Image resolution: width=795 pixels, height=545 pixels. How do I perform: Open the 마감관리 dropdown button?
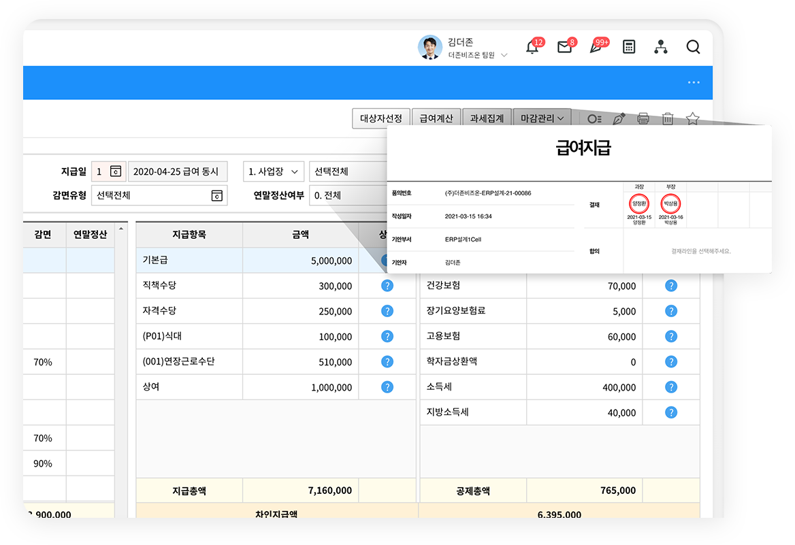click(542, 118)
